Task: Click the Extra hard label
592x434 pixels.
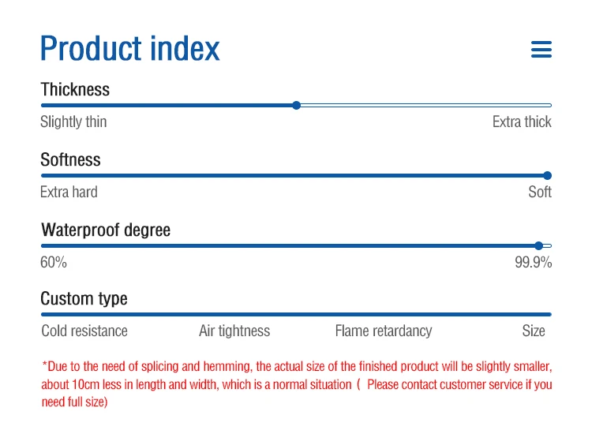Action: click(x=69, y=192)
